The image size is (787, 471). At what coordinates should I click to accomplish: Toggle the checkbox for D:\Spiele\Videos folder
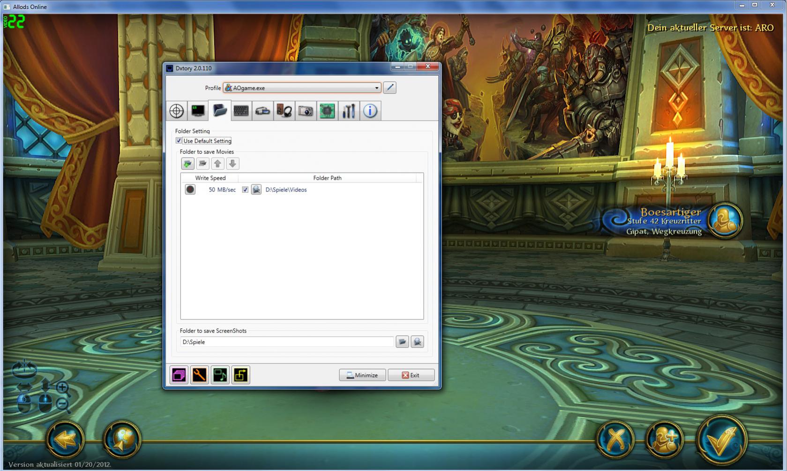[x=245, y=190]
